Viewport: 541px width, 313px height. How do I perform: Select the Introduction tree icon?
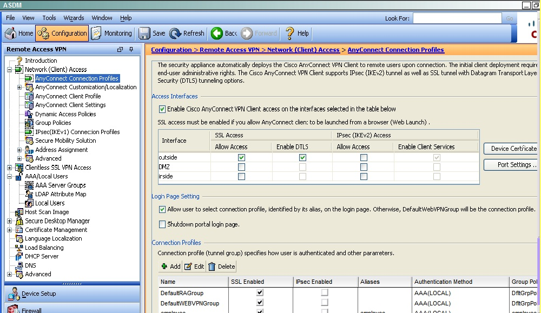[x=19, y=61]
